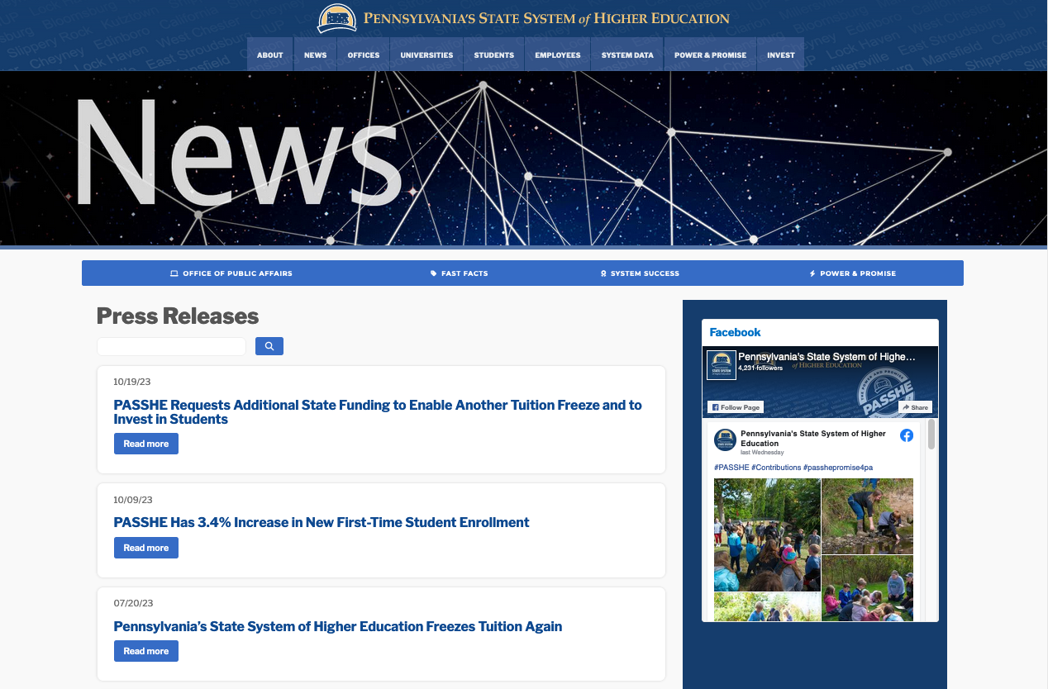This screenshot has height=689, width=1048.
Task: Open the Additional State Funding press release title
Action: pyautogui.click(x=378, y=412)
